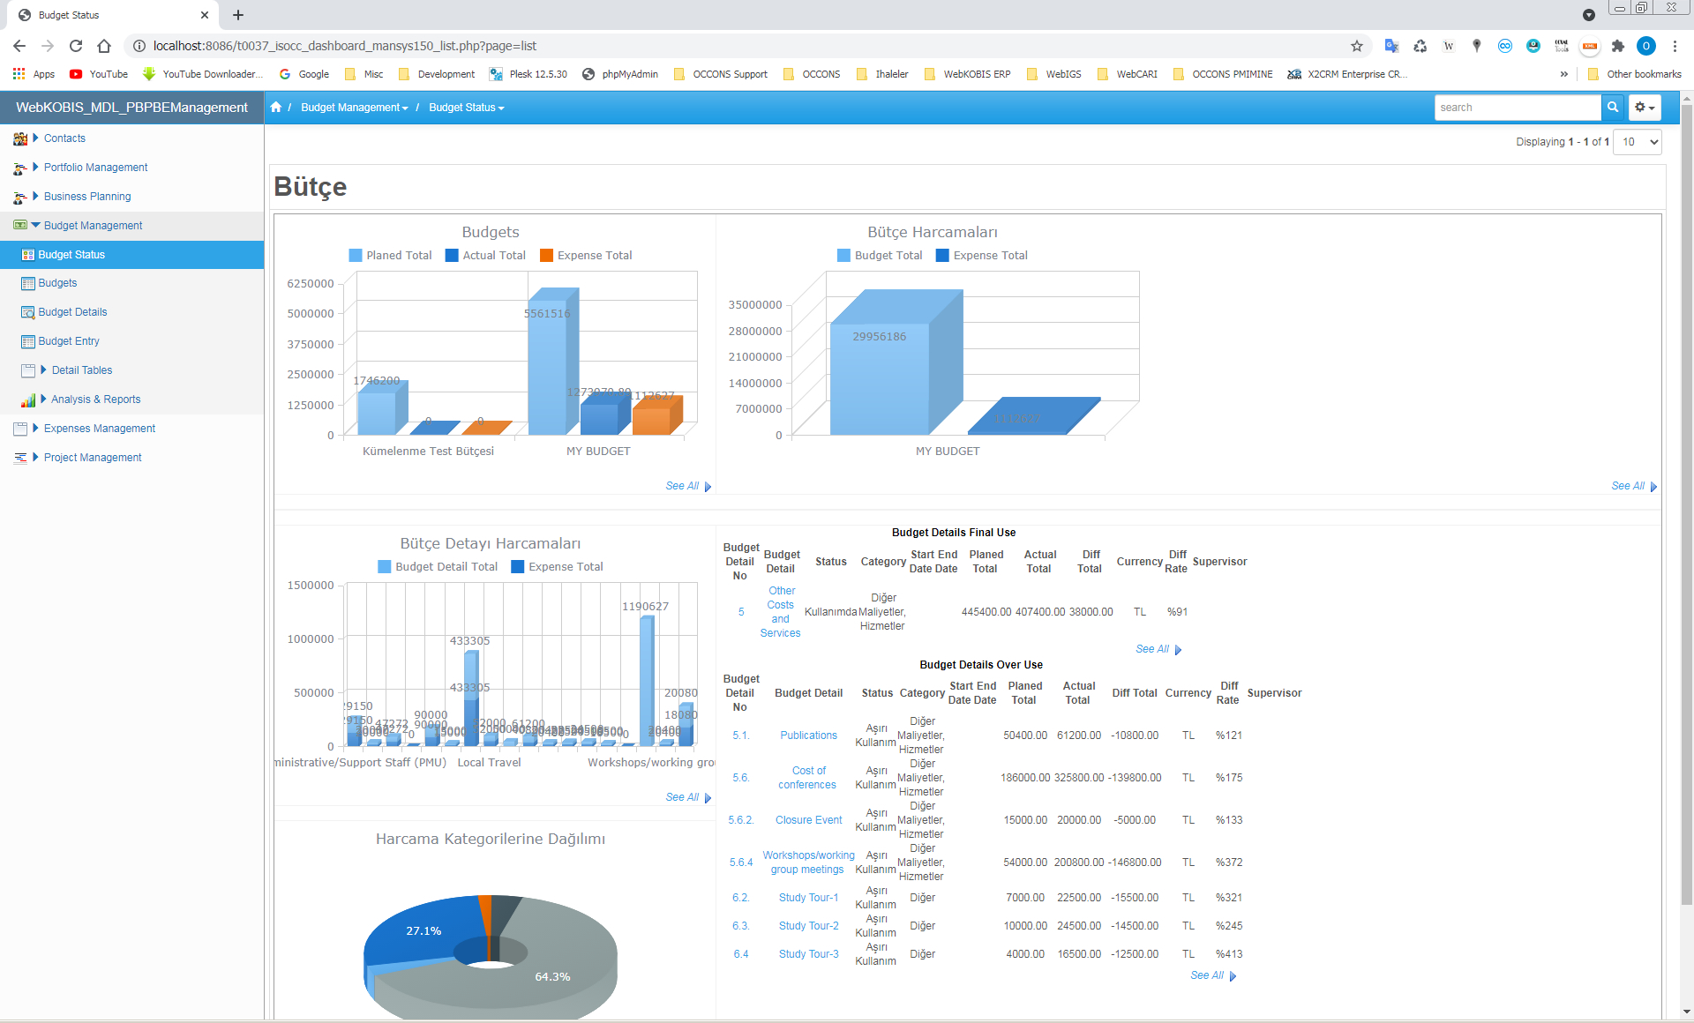The height and width of the screenshot is (1023, 1694).
Task: Click See All under Budgets chart
Action: (688, 486)
